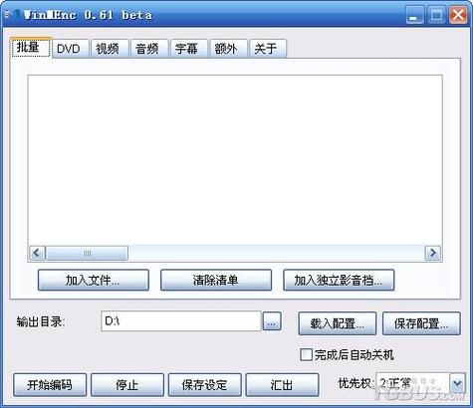Click the horizontal scrollbar thumb
This screenshot has height=408, width=473.
point(87,253)
